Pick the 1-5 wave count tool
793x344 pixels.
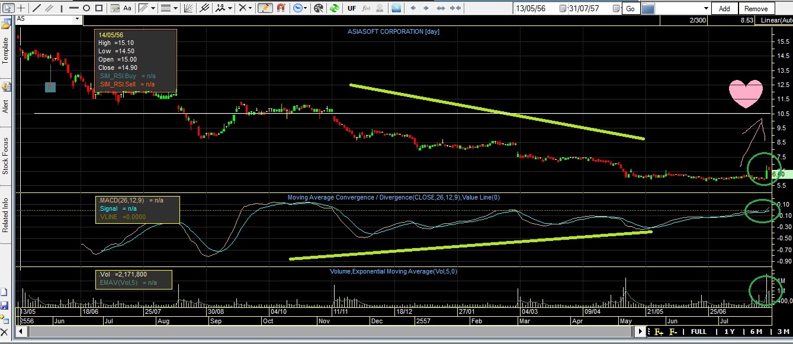[220, 8]
